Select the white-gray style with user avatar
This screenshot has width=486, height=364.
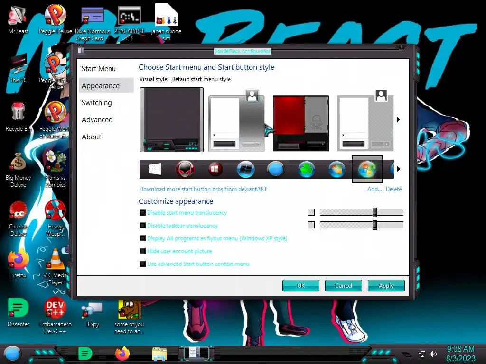pyautogui.click(x=237, y=120)
